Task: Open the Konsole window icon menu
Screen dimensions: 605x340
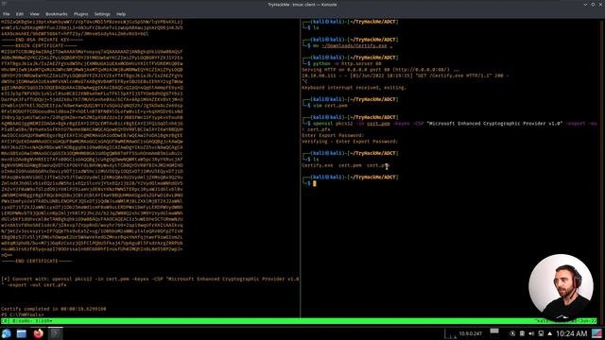Action: click(x=4, y=4)
